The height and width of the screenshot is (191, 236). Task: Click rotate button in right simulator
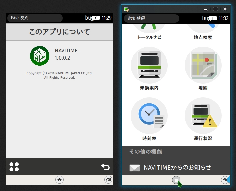point(225,180)
